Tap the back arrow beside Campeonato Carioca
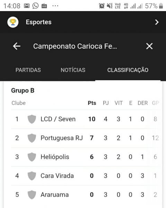Viewport: 166px width, 208px height. point(17,46)
